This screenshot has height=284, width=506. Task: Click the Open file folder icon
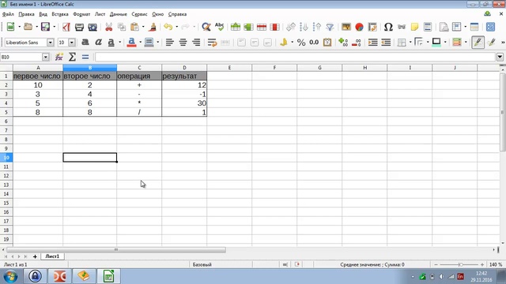tap(28, 27)
